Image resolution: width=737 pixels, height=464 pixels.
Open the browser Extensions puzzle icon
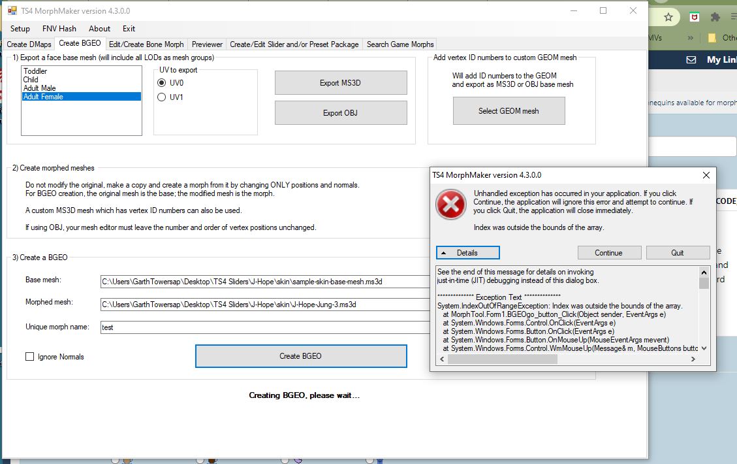(715, 18)
